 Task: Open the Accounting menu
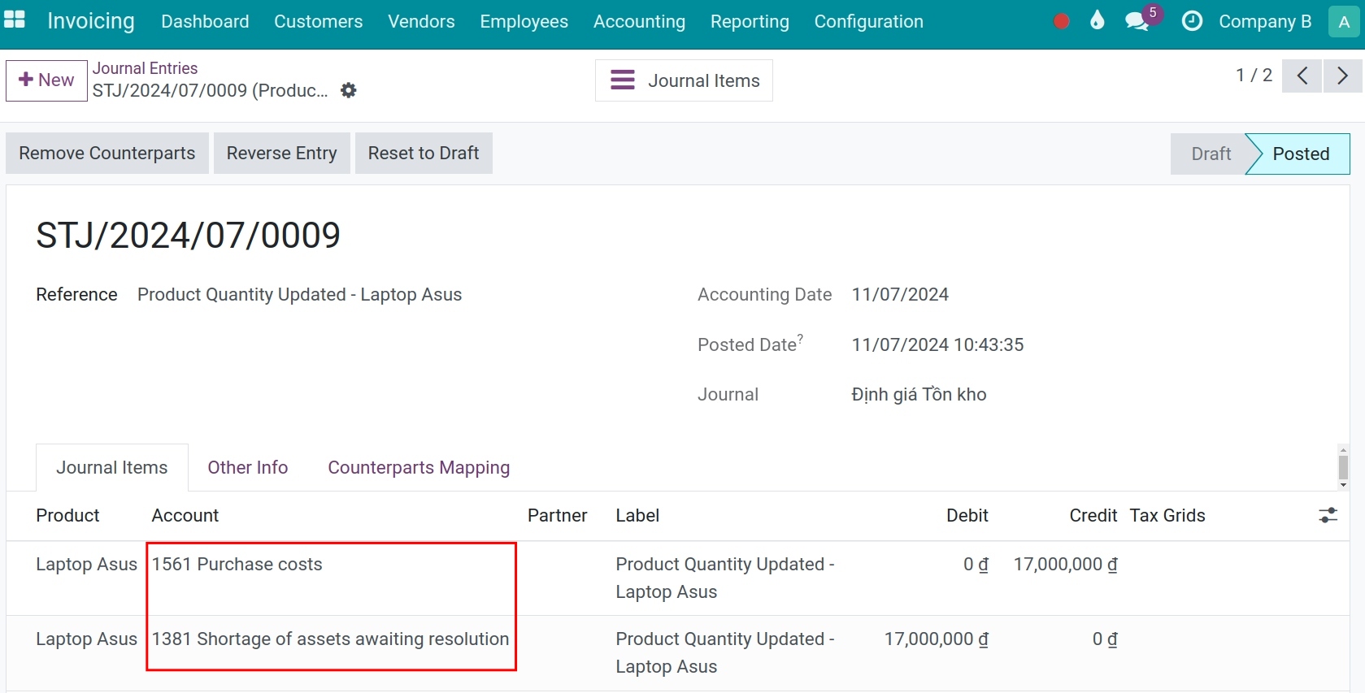[639, 21]
